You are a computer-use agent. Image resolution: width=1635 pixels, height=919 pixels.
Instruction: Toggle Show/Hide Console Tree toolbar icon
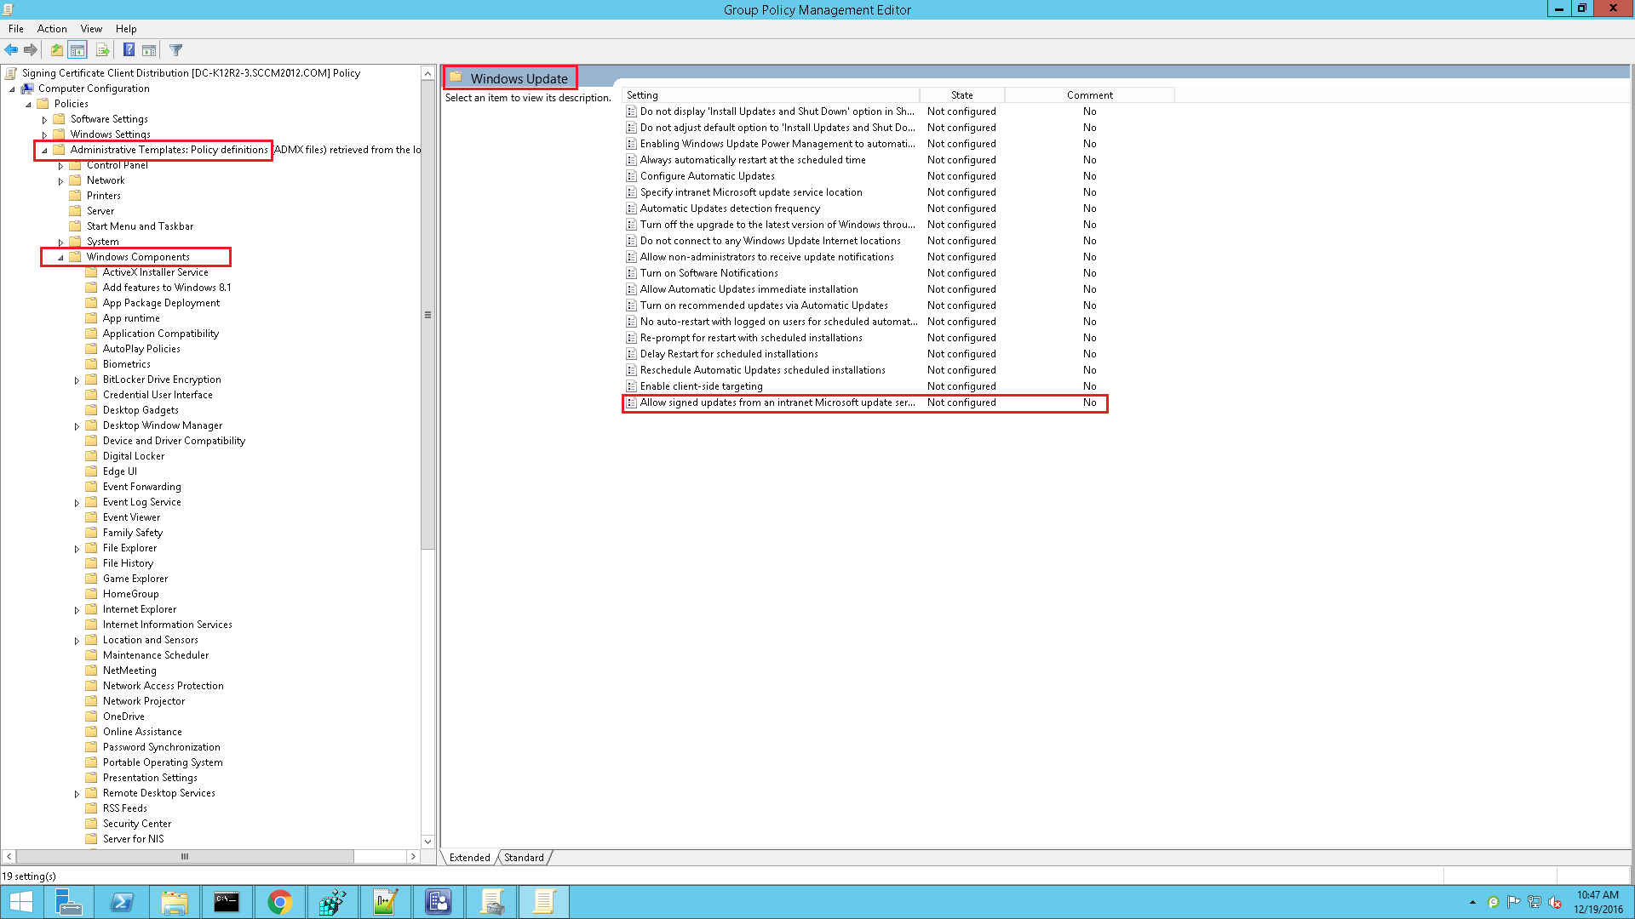tap(77, 50)
